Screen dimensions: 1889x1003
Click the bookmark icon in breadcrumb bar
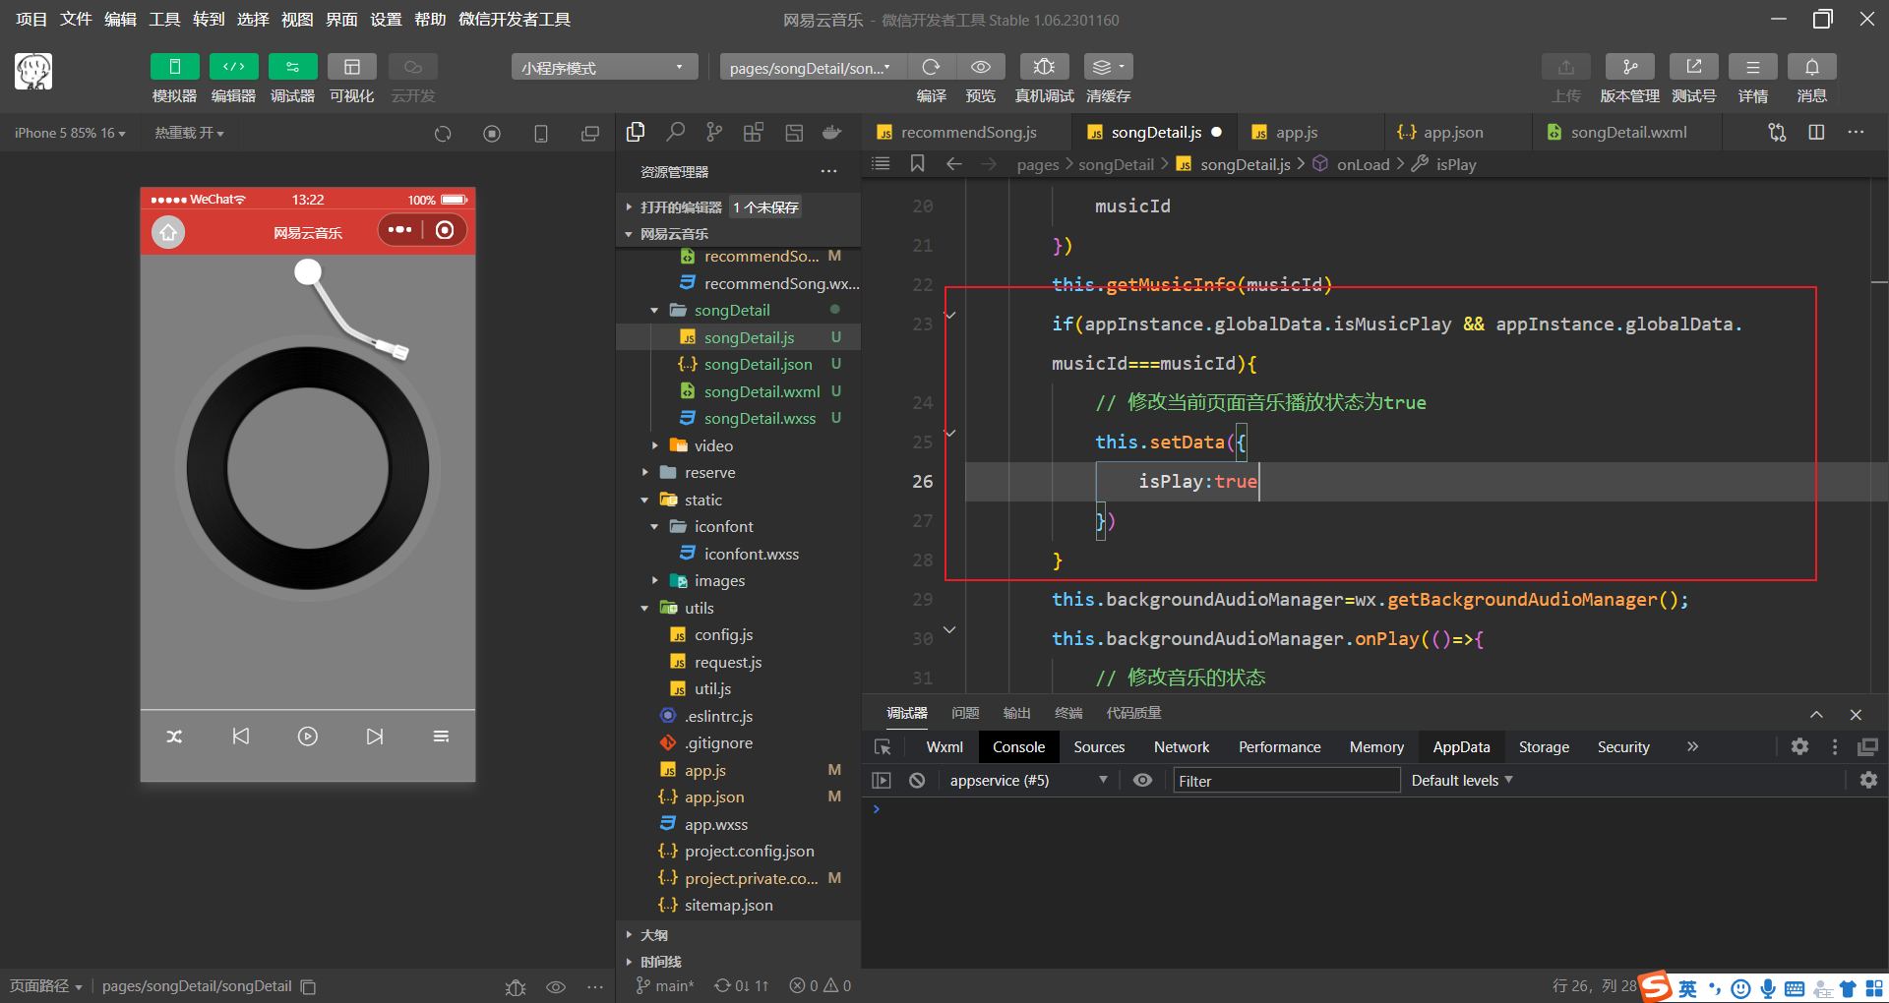(917, 163)
